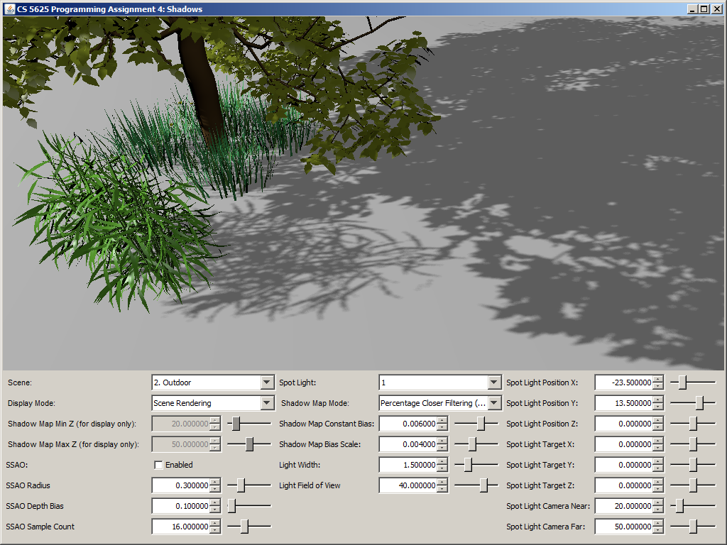Increase SSAO Radius with up arrow
This screenshot has height=545, width=727.
(215, 483)
